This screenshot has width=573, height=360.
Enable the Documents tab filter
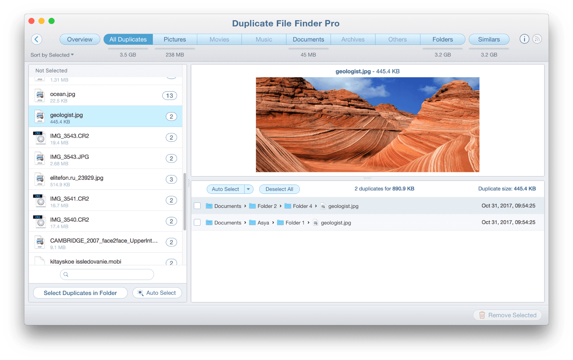pyautogui.click(x=308, y=40)
